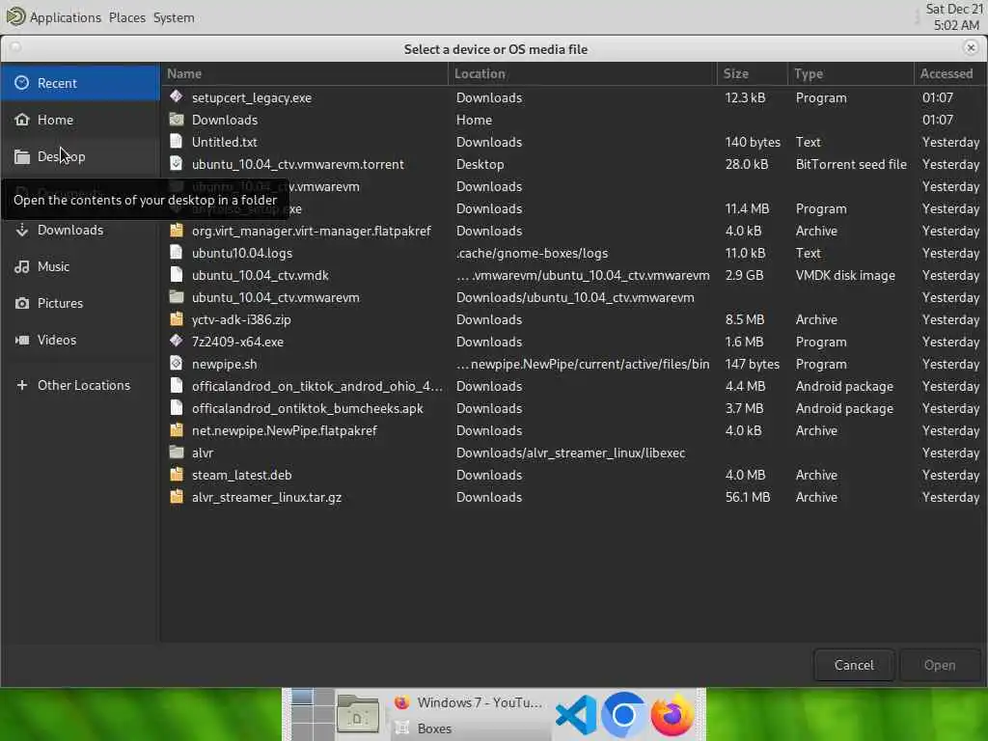Click the 56.1 MB size cell

point(748,497)
